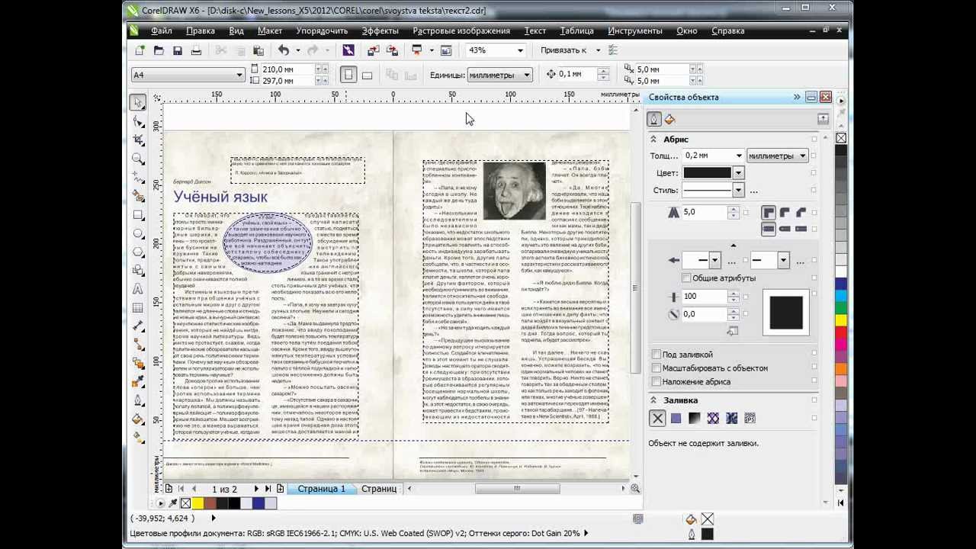This screenshot has width=976, height=549.
Task: Create a new document
Action: [140, 50]
